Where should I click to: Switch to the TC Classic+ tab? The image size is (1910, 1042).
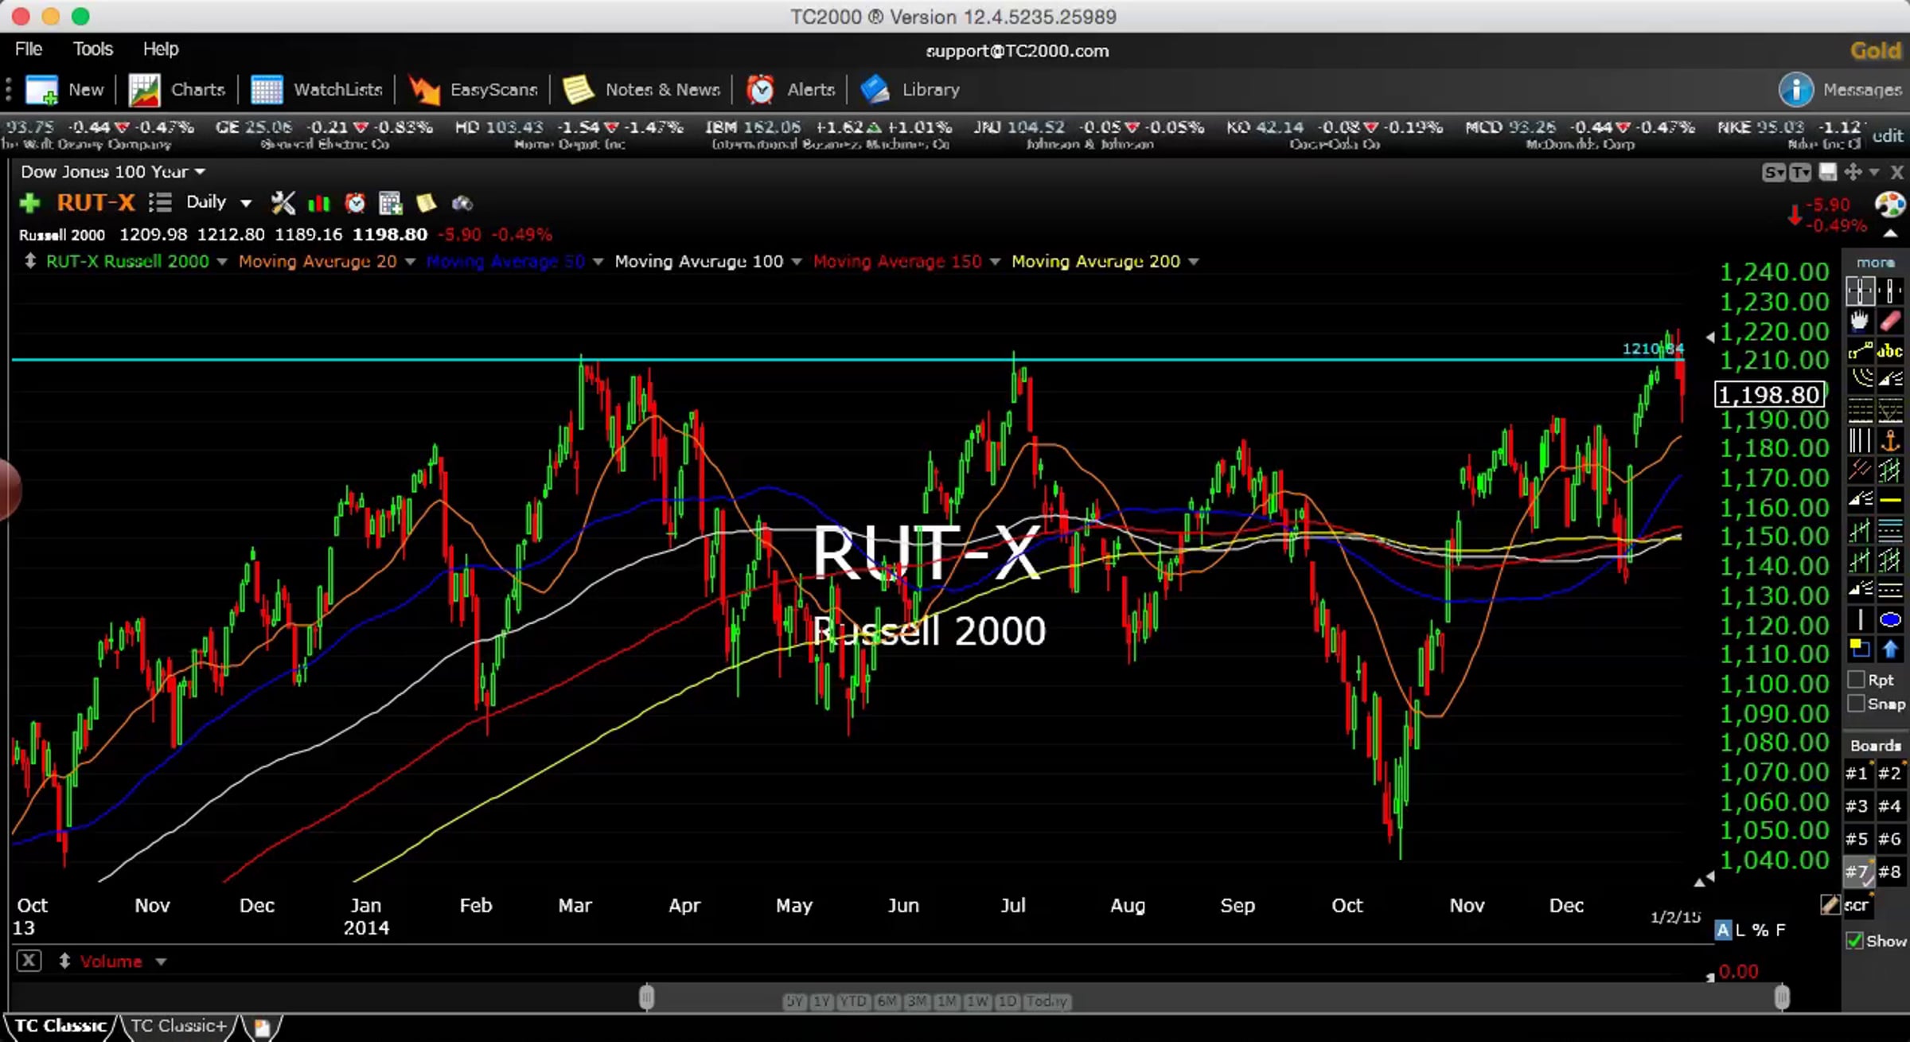(x=178, y=1026)
